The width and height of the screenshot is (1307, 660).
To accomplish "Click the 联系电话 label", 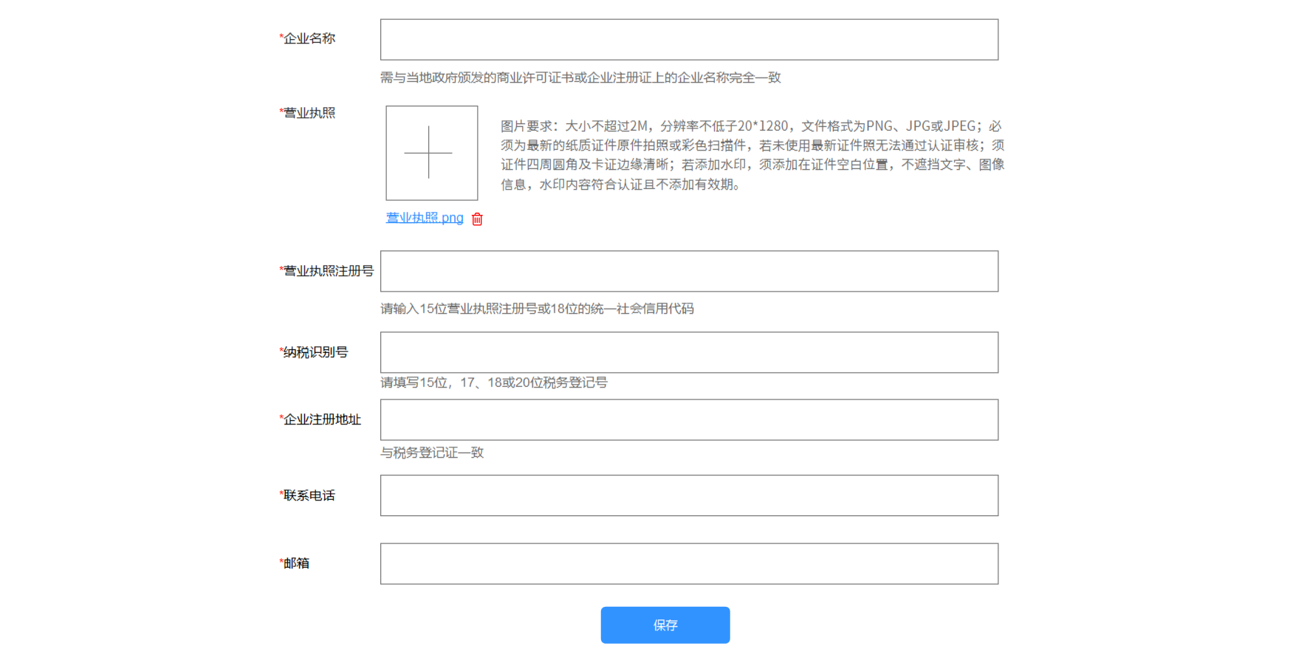I will coord(309,495).
